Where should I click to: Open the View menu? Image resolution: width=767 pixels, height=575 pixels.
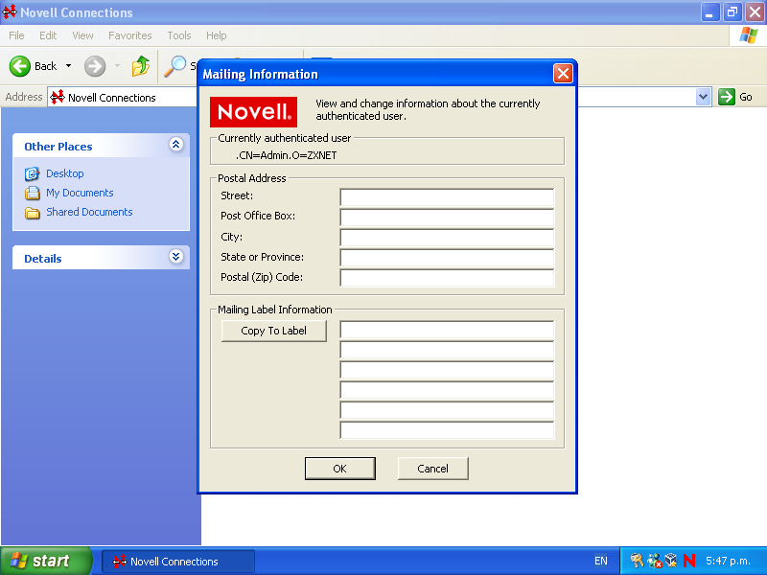pos(82,35)
